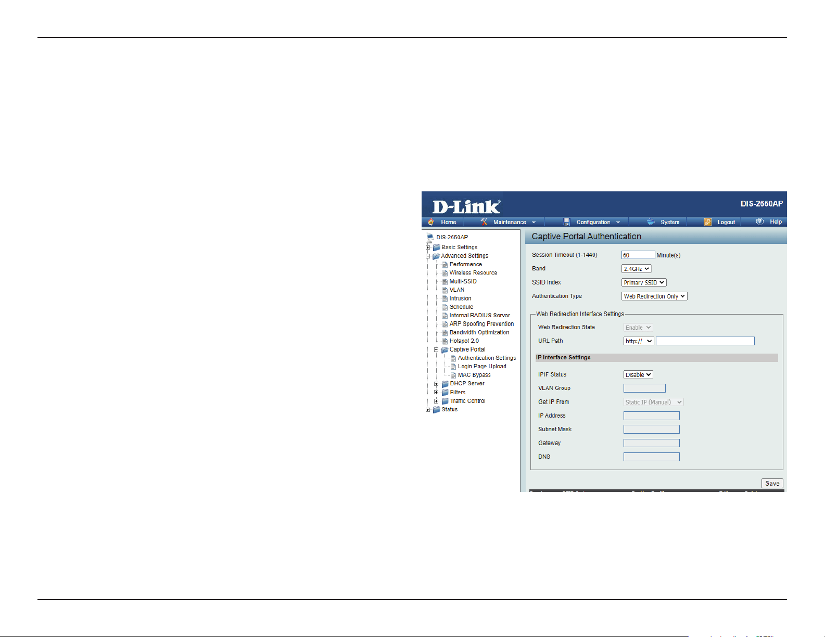Open the Get IP From dropdown
Screen dimensions: 825x637
point(654,402)
